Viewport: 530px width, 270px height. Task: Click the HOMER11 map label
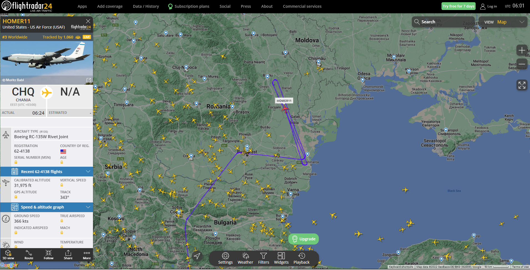pyautogui.click(x=284, y=101)
